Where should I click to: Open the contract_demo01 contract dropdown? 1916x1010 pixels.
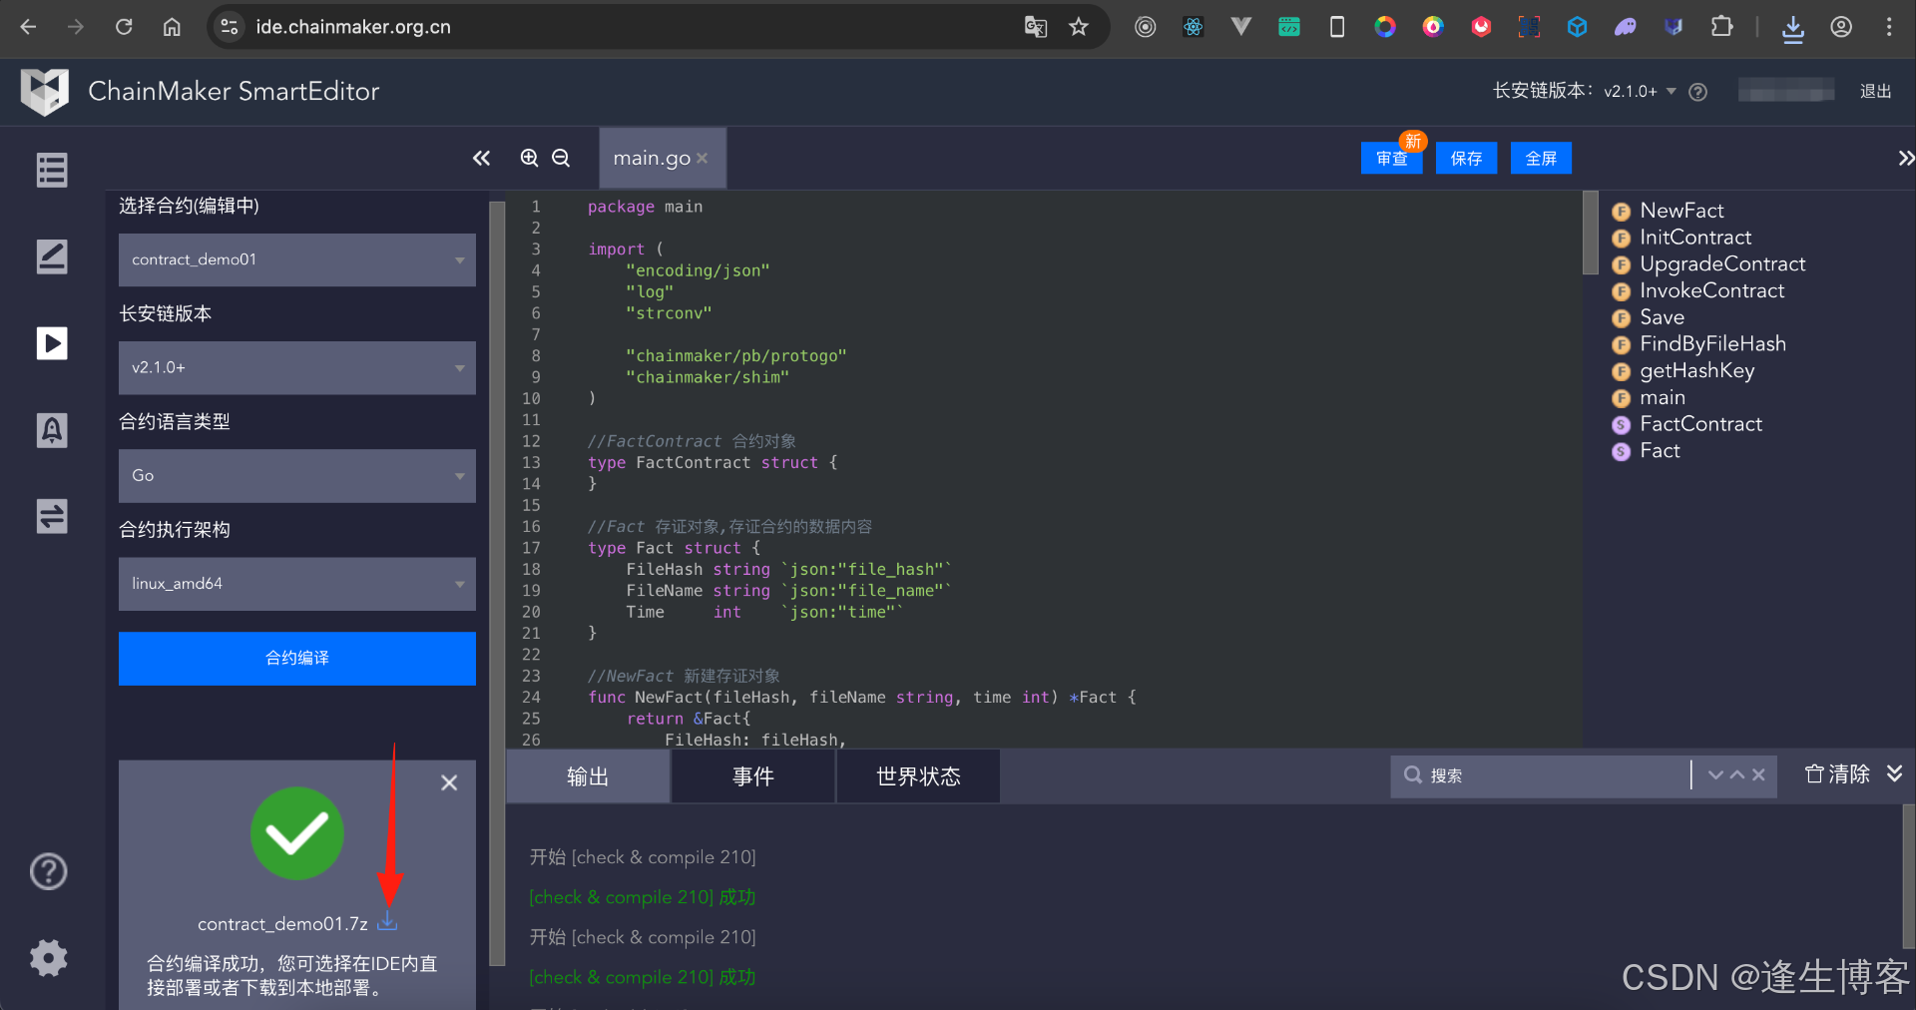coord(297,259)
